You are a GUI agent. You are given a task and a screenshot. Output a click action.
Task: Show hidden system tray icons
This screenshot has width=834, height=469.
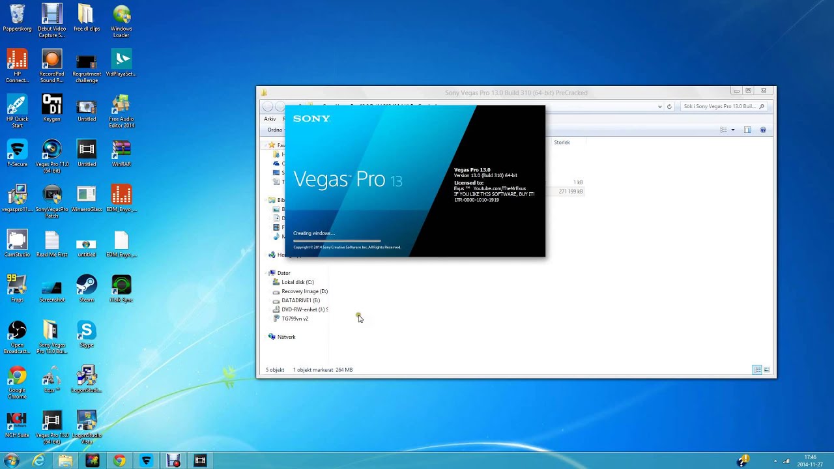point(775,461)
